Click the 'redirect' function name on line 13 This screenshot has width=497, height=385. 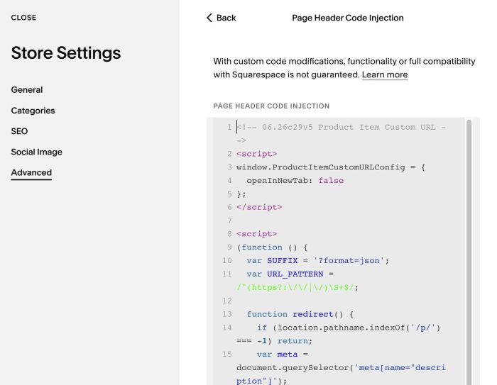pyautogui.click(x=313, y=314)
